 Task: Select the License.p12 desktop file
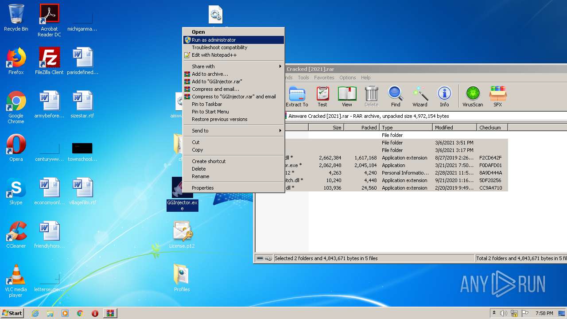182,235
